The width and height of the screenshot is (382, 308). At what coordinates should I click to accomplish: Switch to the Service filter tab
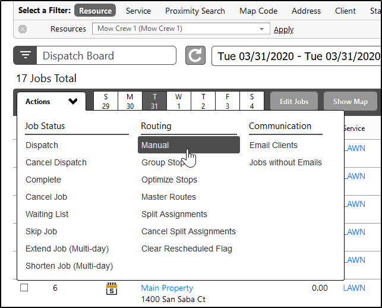(x=138, y=11)
